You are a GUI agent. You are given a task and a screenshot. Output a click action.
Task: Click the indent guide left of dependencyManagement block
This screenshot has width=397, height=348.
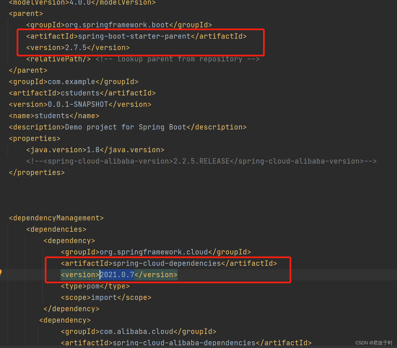[x=8, y=243]
